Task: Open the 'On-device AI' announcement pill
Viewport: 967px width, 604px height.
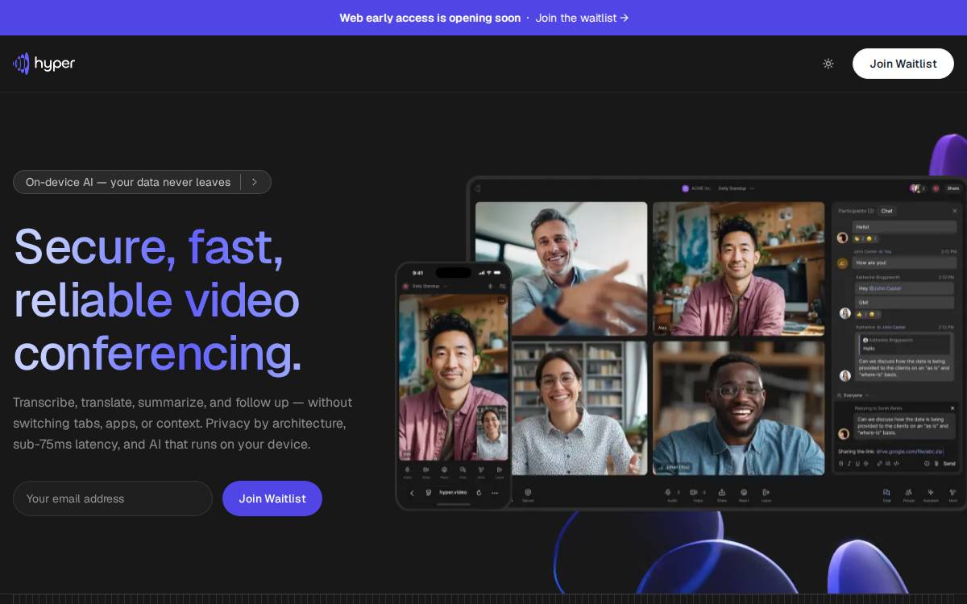Action: coord(142,182)
